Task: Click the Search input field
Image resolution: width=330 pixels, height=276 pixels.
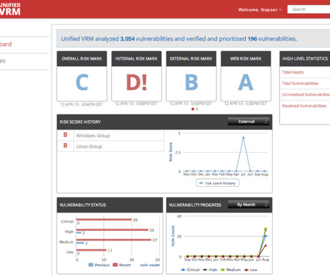Action: pyautogui.click(x=309, y=9)
